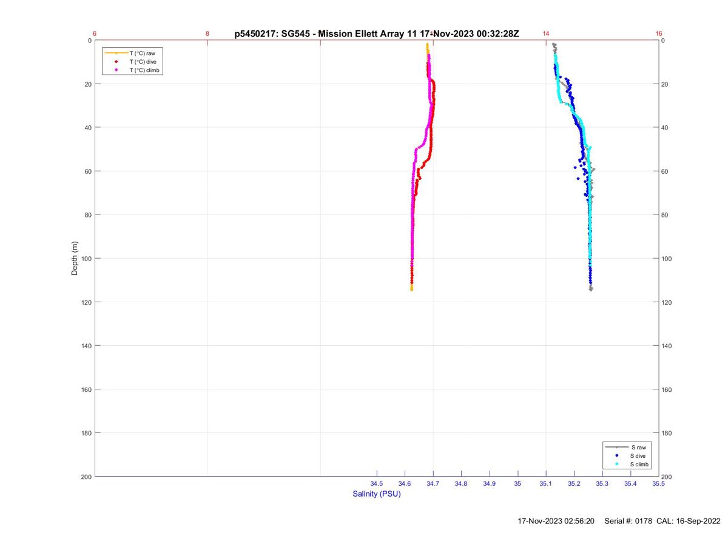The image size is (728, 536).
Task: Click the 34.6 salinity tick label
Action: (x=405, y=484)
